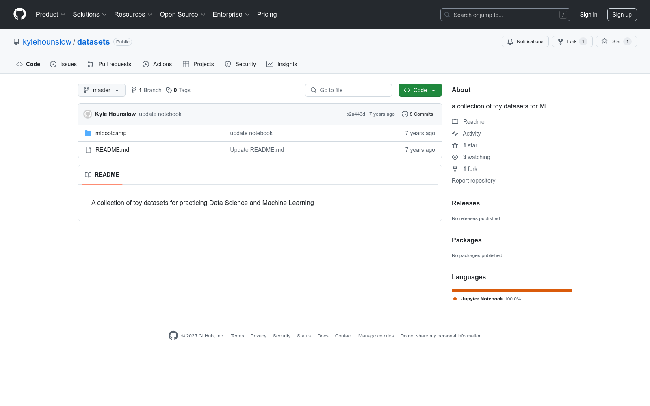Open the green Code dropdown button
Image resolution: width=650 pixels, height=406 pixels.
click(420, 90)
